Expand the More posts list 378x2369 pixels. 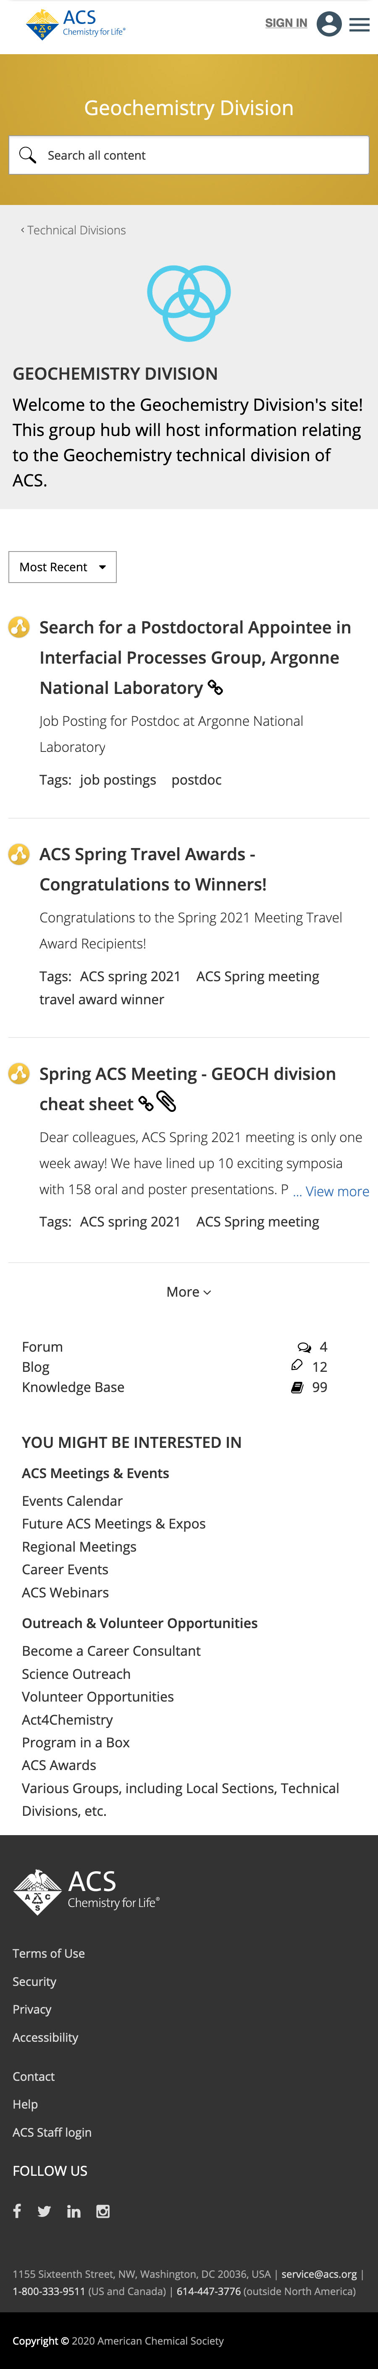coord(189,1292)
